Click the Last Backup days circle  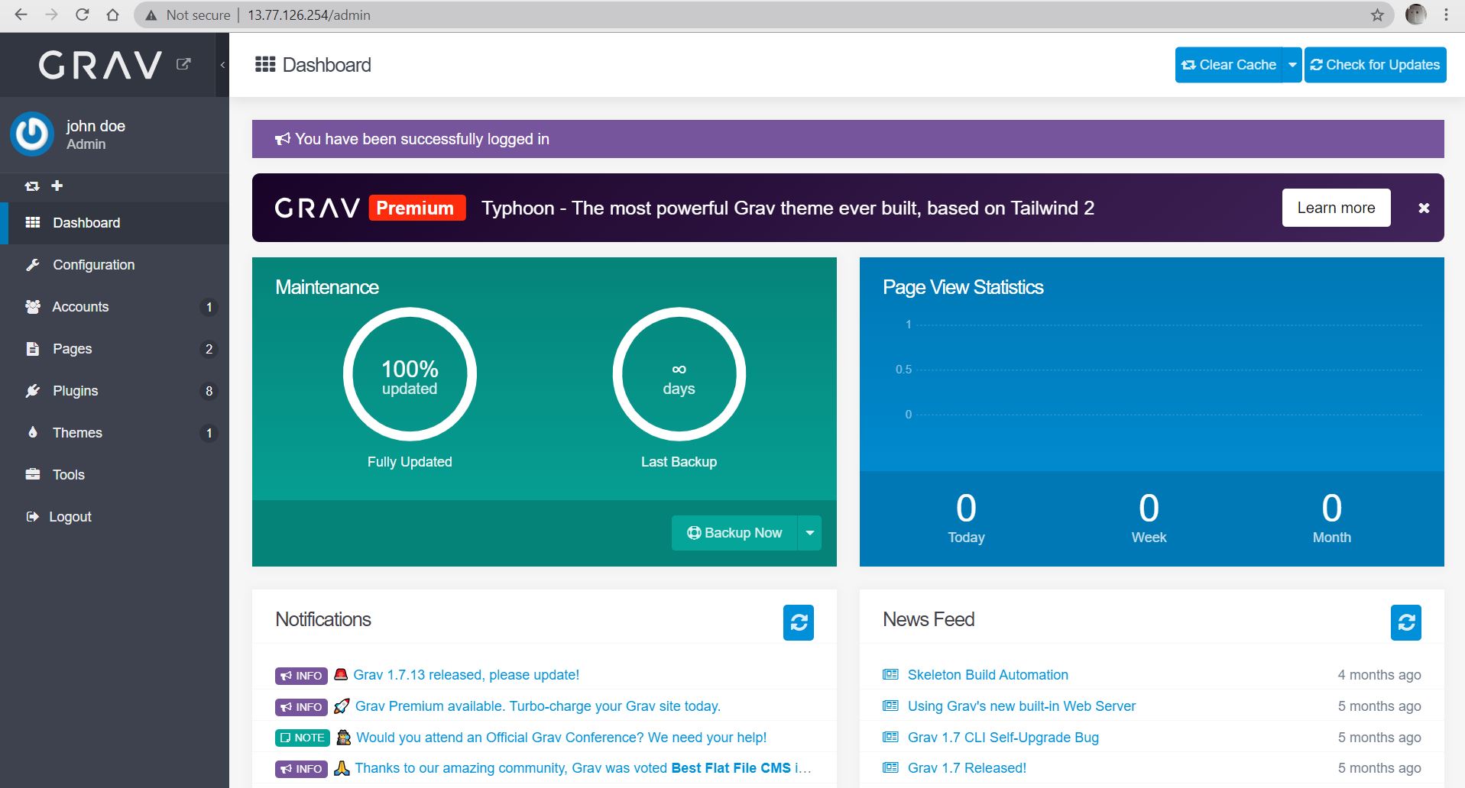[679, 374]
